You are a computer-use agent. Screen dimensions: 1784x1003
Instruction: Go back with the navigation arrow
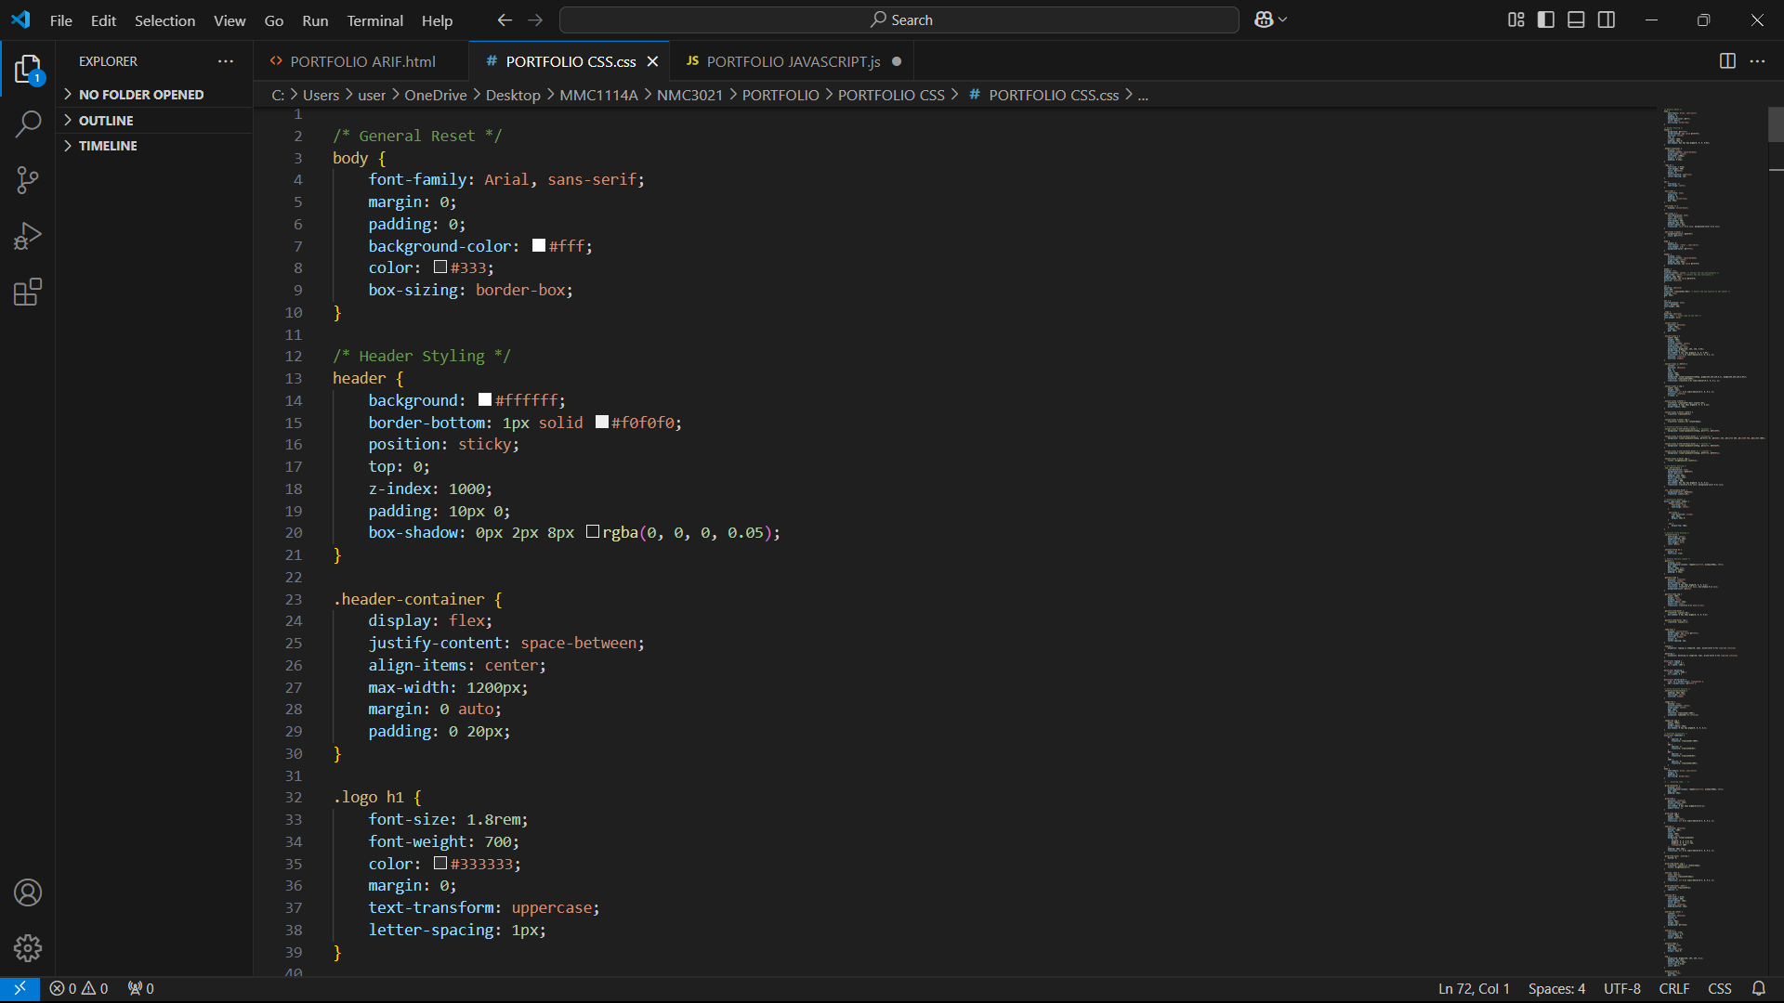click(x=505, y=20)
